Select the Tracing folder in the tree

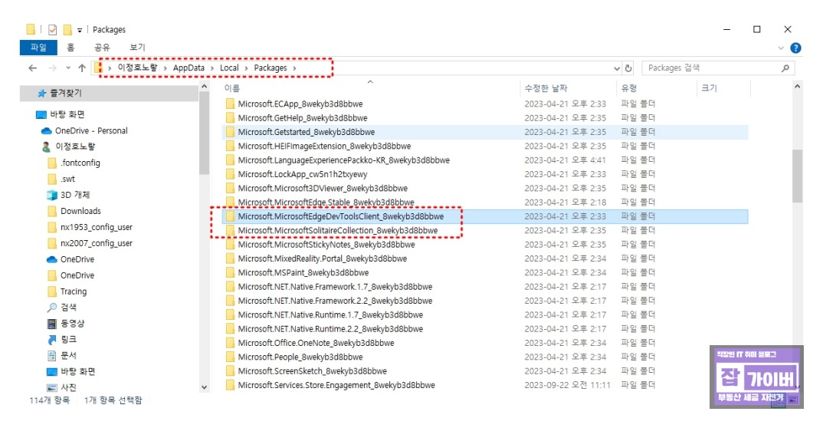pos(74,291)
